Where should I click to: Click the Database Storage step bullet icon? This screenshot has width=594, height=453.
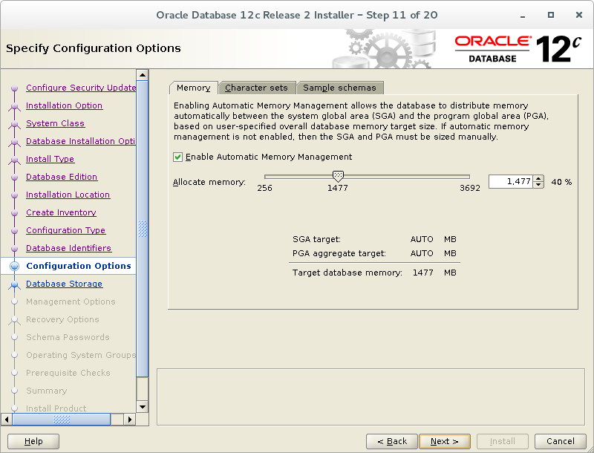pyautogui.click(x=14, y=284)
